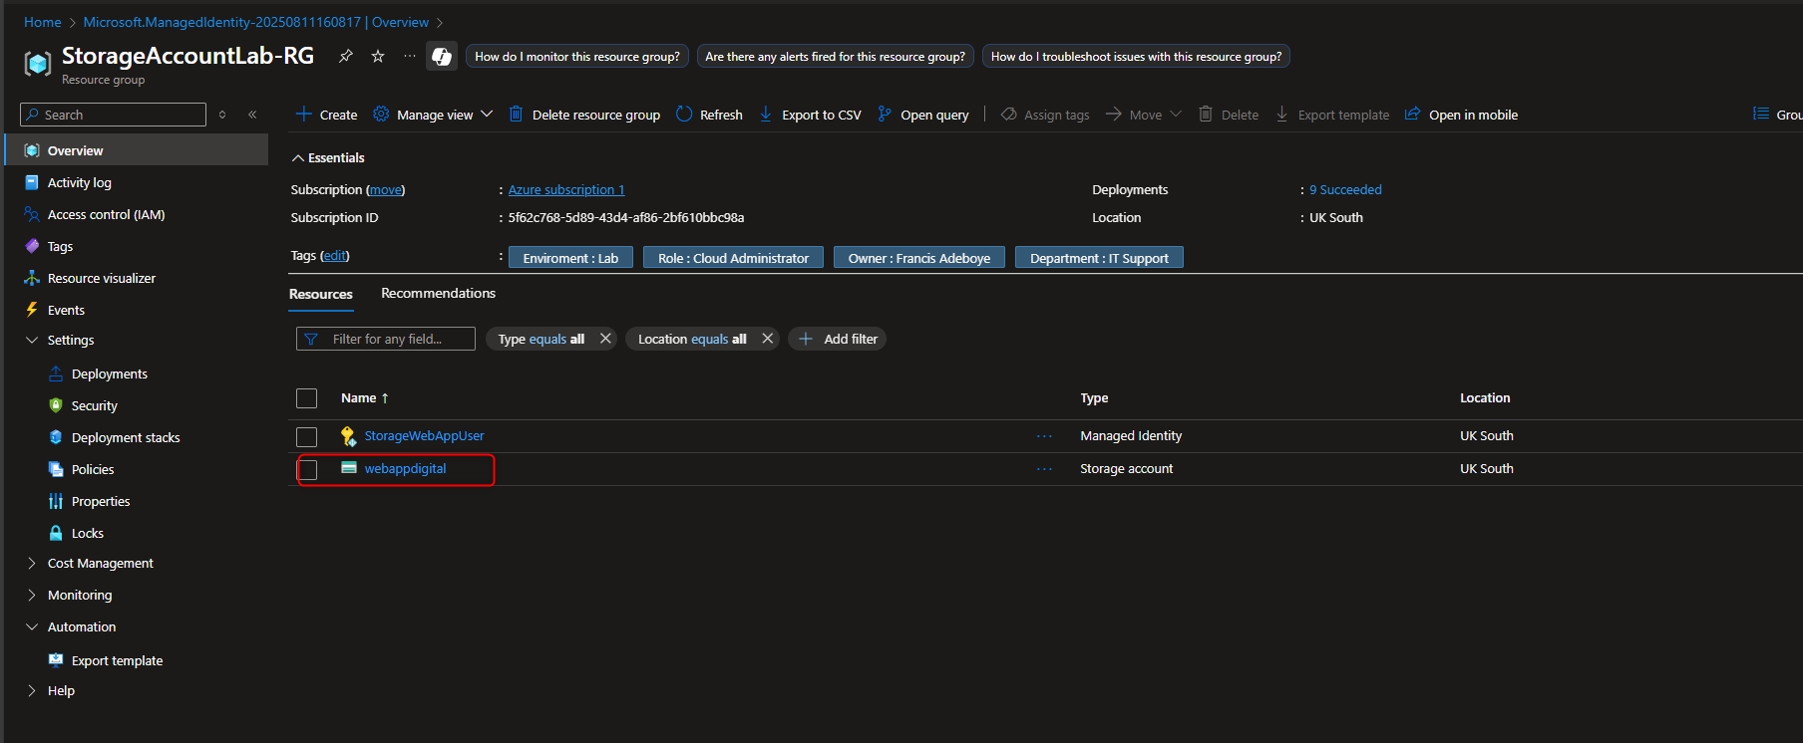The image size is (1803, 743).
Task: Expand Monitoring group
Action: click(32, 596)
